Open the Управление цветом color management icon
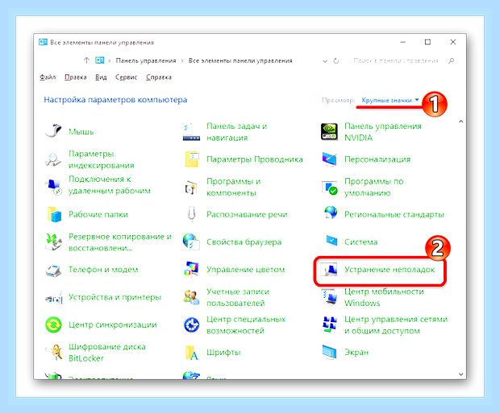Viewport: 500px width, 413px height. tap(191, 270)
